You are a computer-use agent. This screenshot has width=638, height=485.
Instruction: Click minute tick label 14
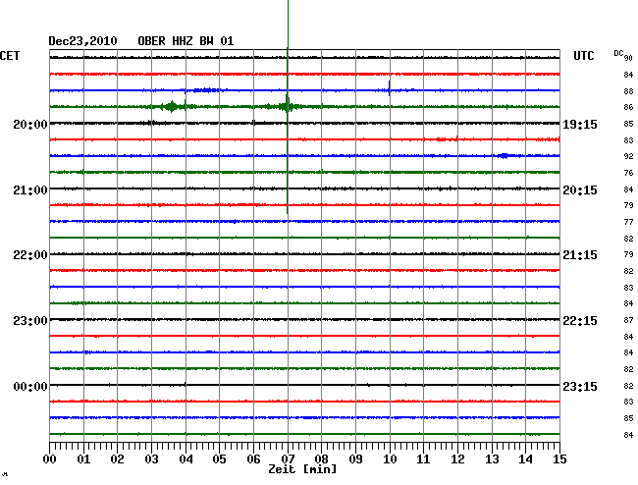pos(525,458)
